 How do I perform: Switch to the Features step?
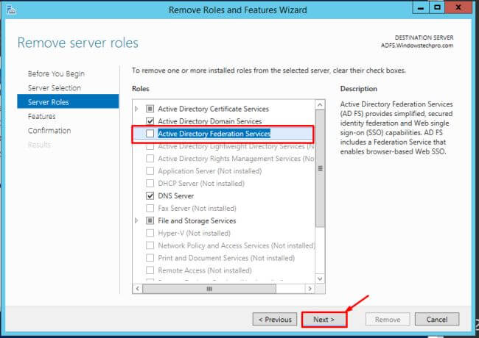pos(42,116)
